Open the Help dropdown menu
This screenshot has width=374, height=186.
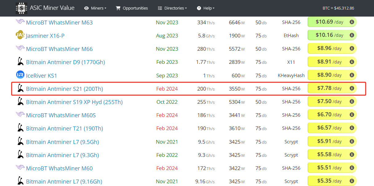pyautogui.click(x=206, y=8)
